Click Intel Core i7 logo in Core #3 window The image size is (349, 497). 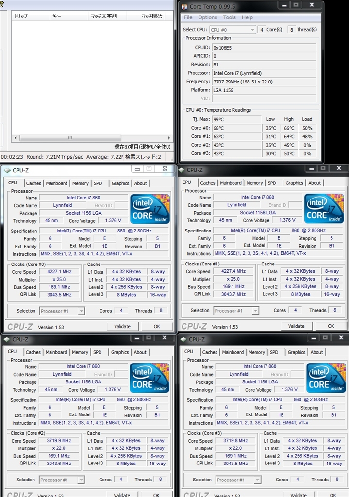(x=326, y=378)
